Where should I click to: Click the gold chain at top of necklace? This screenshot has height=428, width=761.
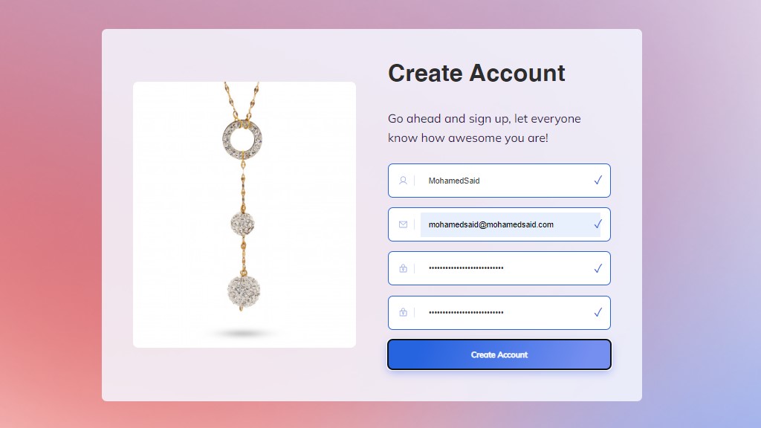coord(242,100)
